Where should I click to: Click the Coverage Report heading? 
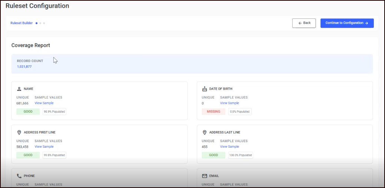click(31, 45)
